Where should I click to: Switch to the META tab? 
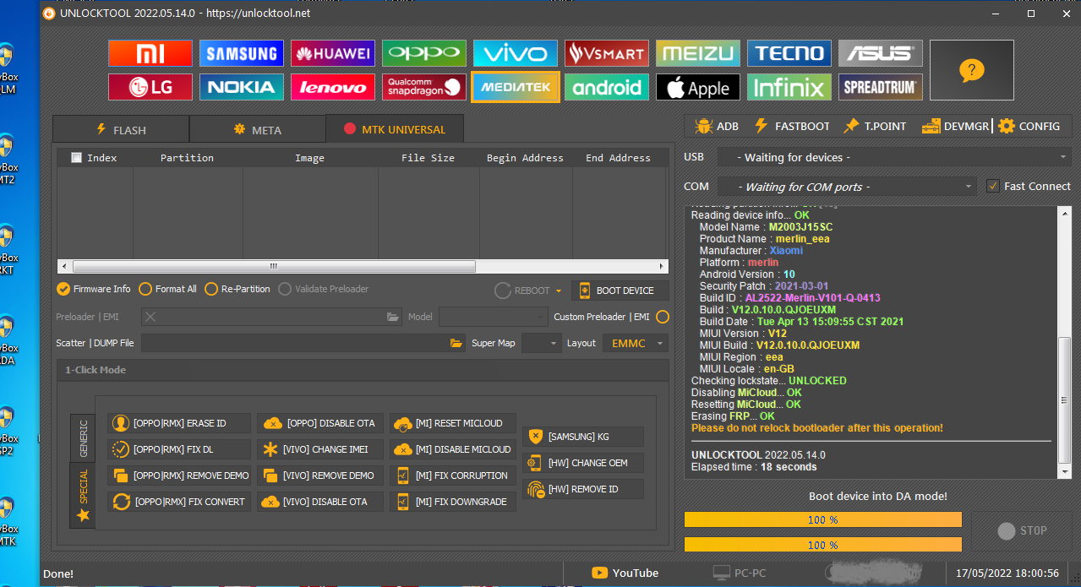coord(257,129)
